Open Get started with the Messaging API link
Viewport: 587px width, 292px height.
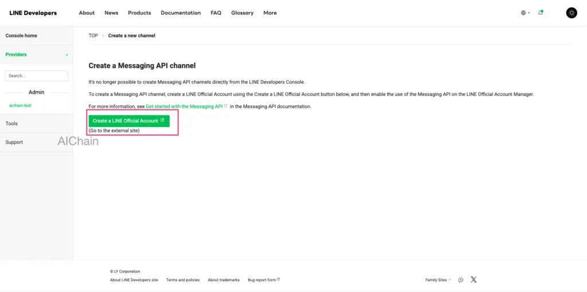coord(184,106)
